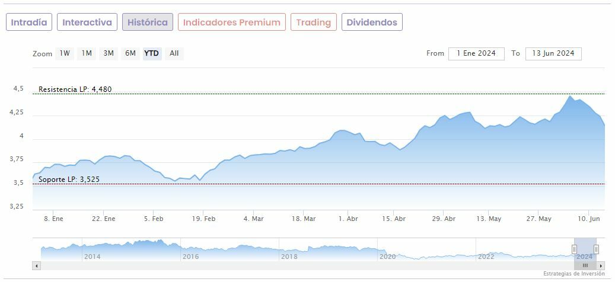The image size is (615, 282).
Task: Set zoom range to 1W
Action: [x=65, y=53]
